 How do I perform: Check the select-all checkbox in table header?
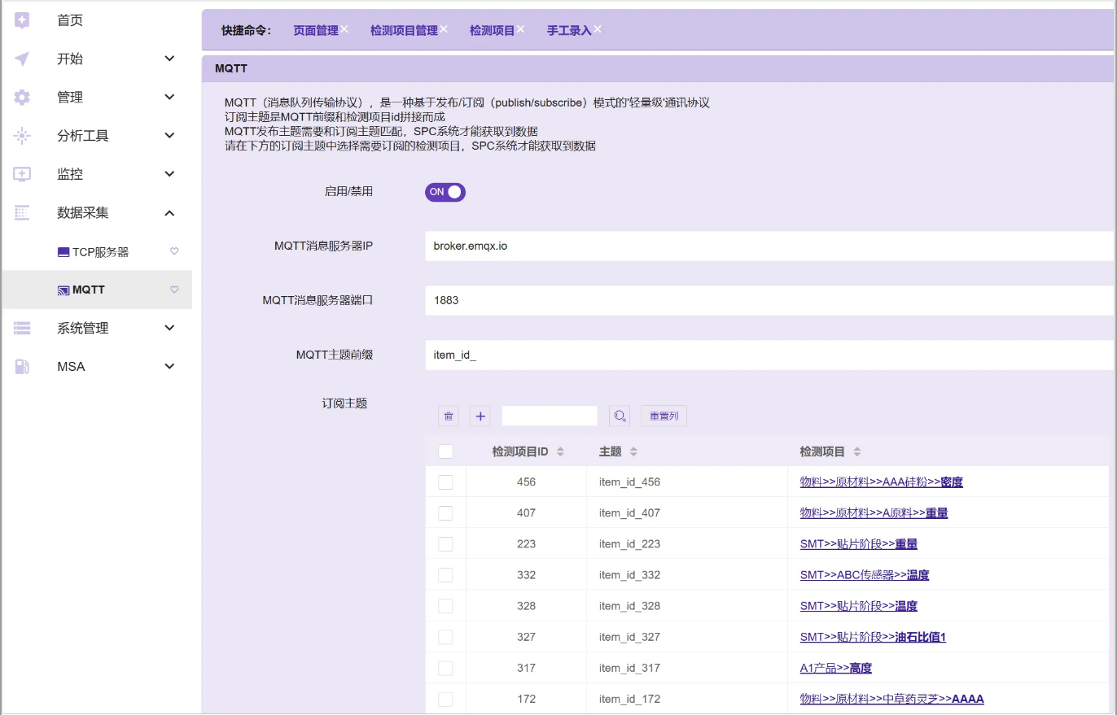point(445,451)
